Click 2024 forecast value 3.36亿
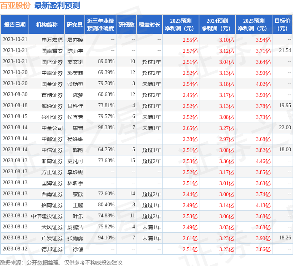This screenshot has height=266, width=293. click(227, 161)
